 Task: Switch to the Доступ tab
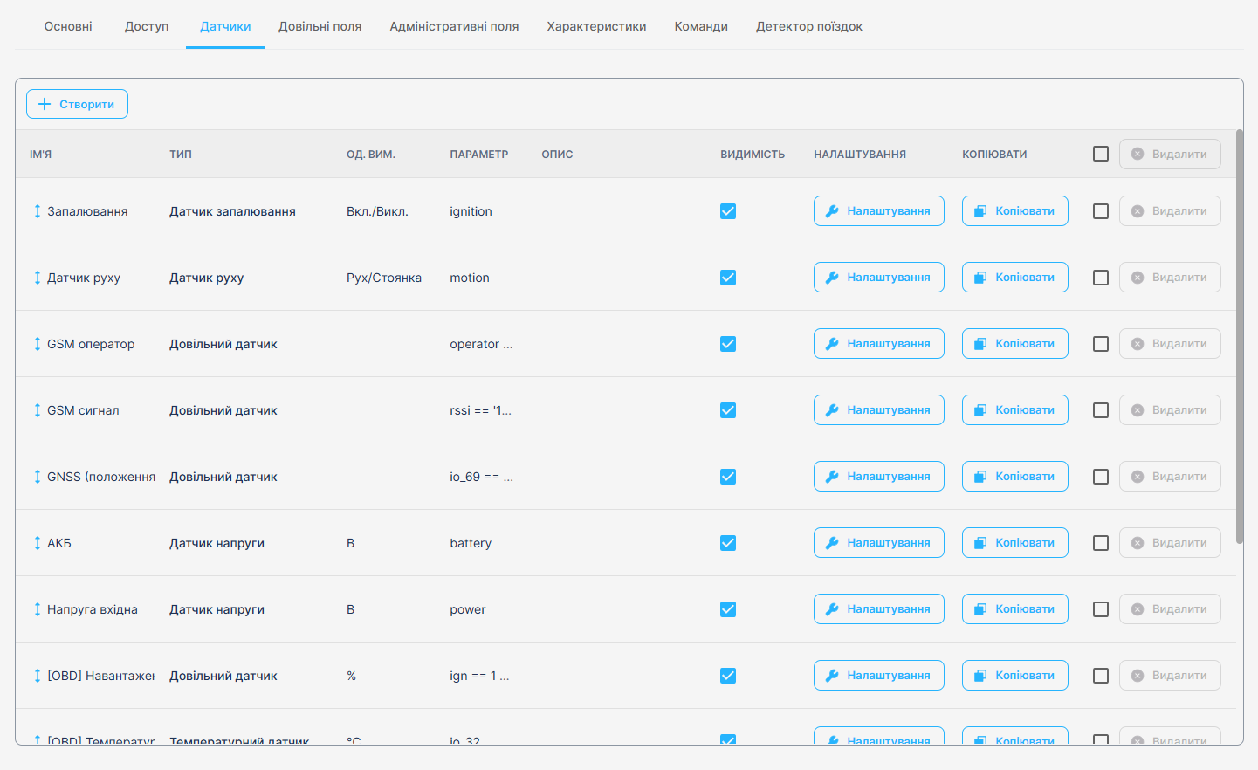[x=147, y=26]
